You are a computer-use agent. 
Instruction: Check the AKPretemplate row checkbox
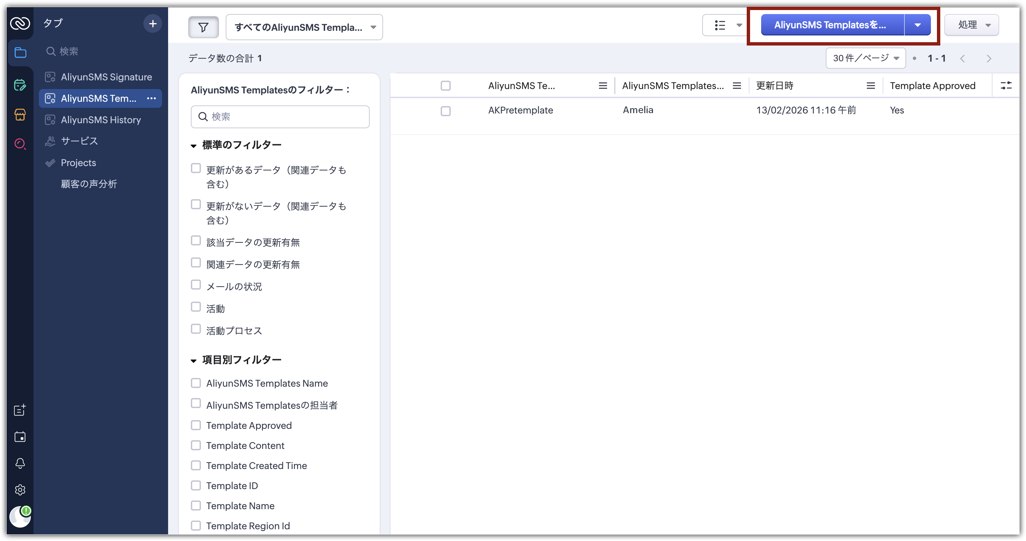coord(445,111)
